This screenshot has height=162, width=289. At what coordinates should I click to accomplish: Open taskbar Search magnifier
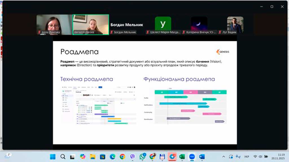coord(63,156)
